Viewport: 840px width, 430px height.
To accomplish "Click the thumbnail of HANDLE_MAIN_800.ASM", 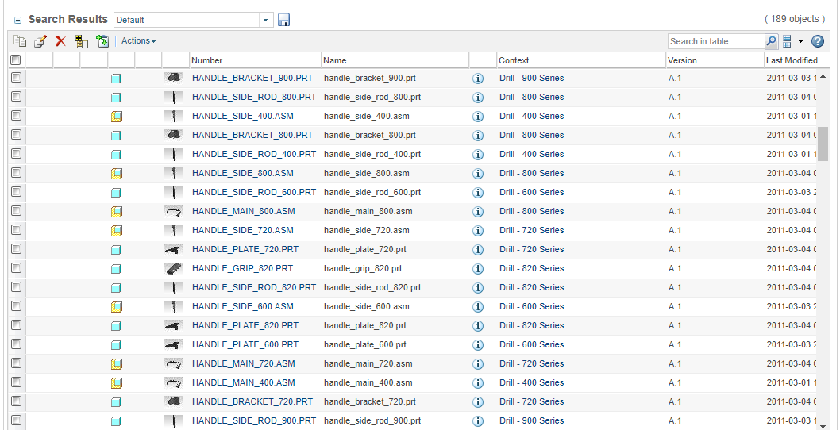I will pos(173,212).
